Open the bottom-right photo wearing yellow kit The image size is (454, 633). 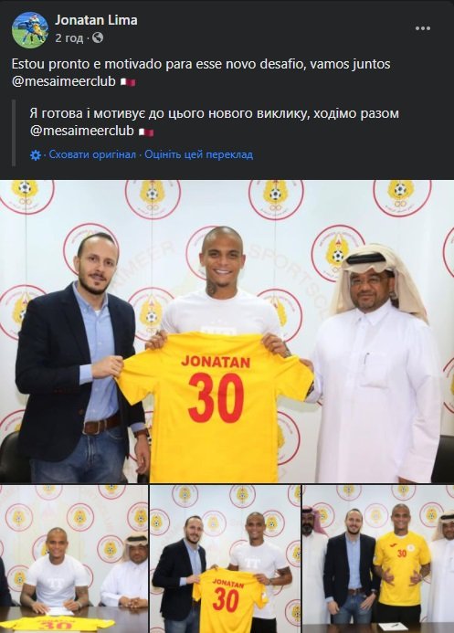[x=378, y=559]
